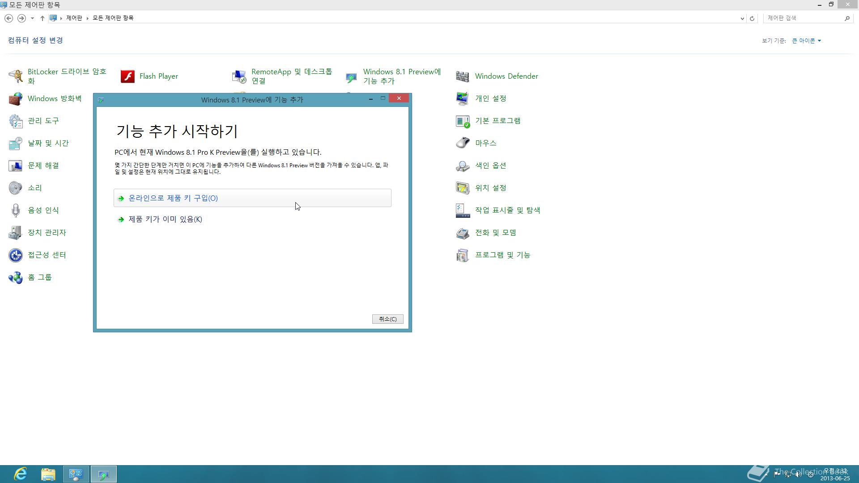Go up one level with Up arrow
Image resolution: width=859 pixels, height=483 pixels.
42,18
